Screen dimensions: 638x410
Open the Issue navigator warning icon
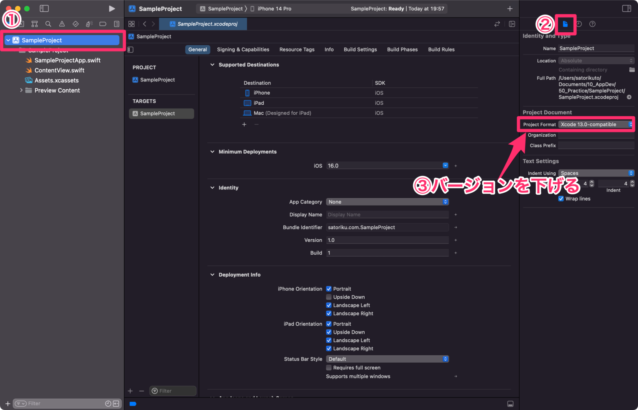(62, 24)
